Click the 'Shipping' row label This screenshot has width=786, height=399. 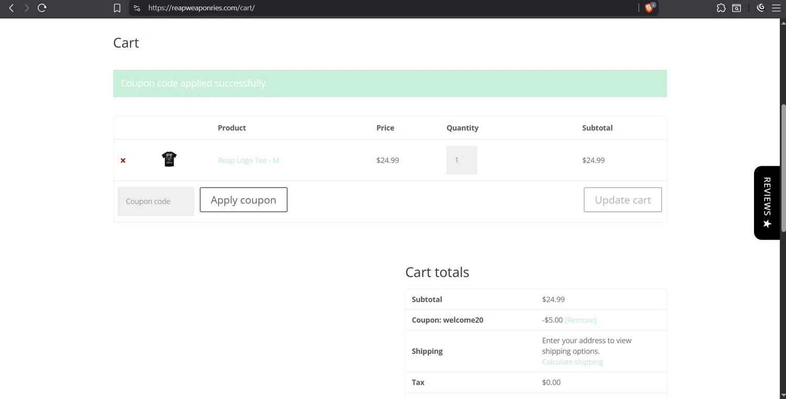pyautogui.click(x=427, y=351)
